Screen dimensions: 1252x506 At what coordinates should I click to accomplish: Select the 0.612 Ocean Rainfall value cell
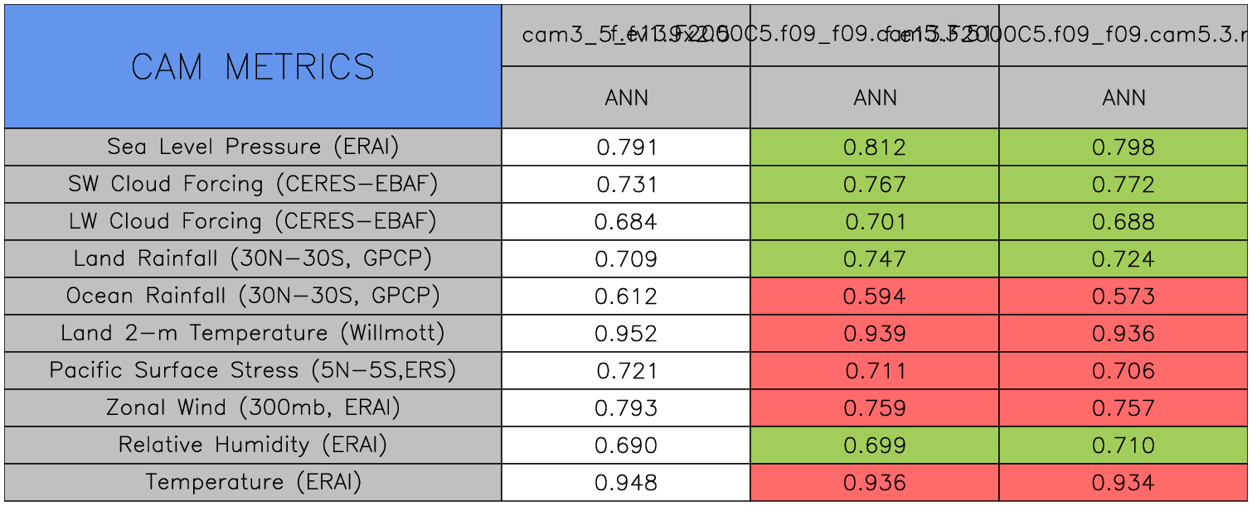point(626,296)
